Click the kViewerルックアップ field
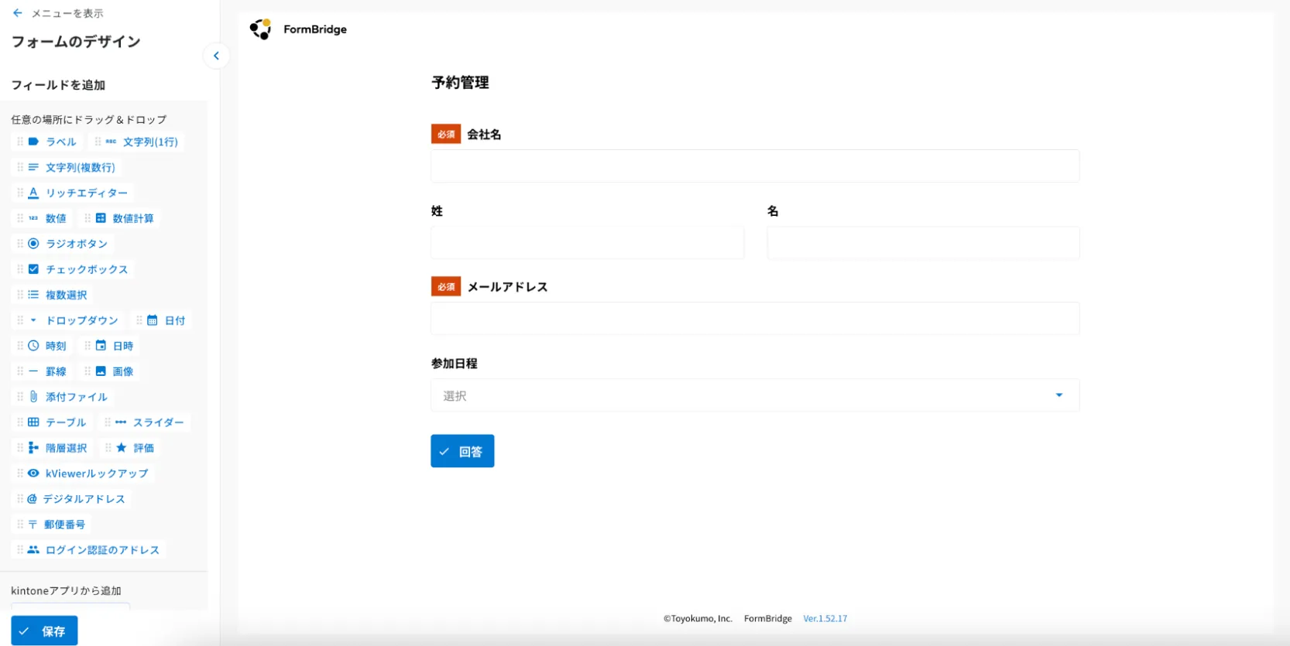This screenshot has width=1290, height=646. (82, 473)
